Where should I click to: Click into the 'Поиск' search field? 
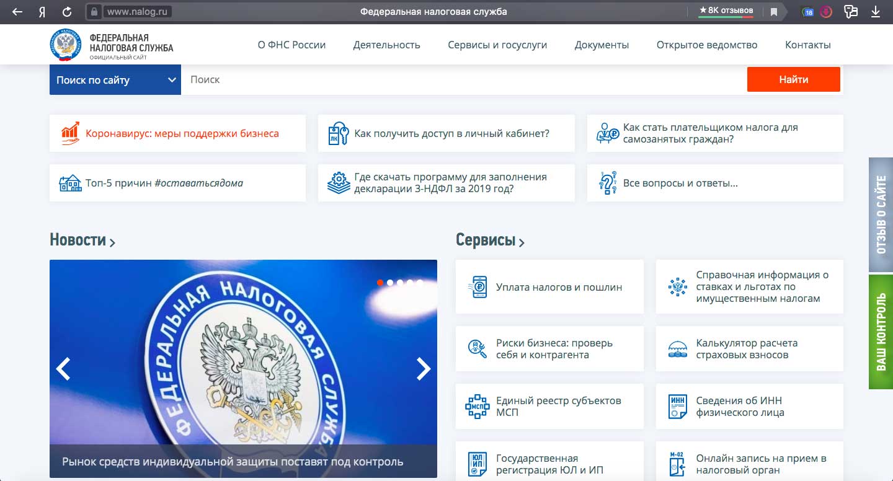(x=464, y=80)
